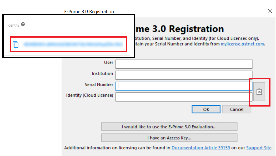Open Documentation Article 39159 link

coord(201,148)
